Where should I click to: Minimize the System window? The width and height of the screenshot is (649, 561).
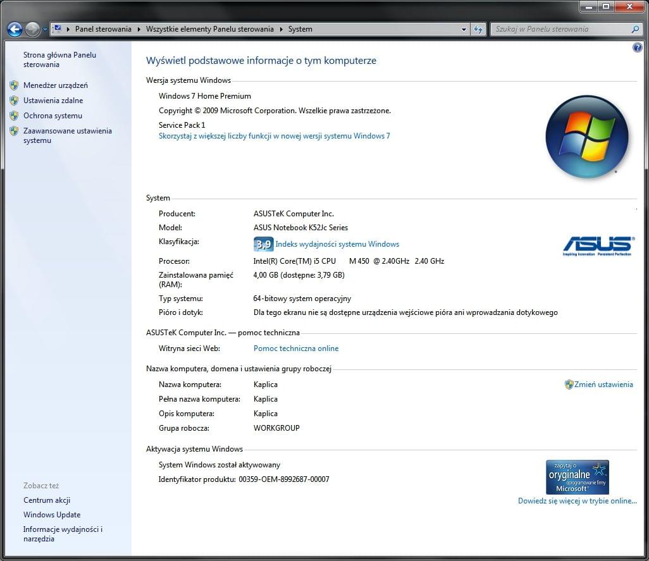588,6
